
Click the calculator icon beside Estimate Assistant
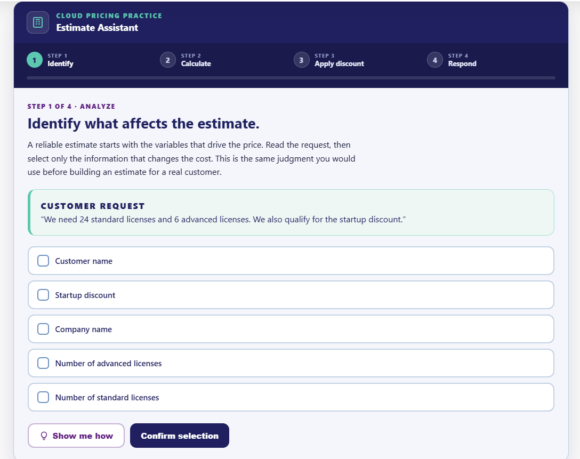[38, 22]
